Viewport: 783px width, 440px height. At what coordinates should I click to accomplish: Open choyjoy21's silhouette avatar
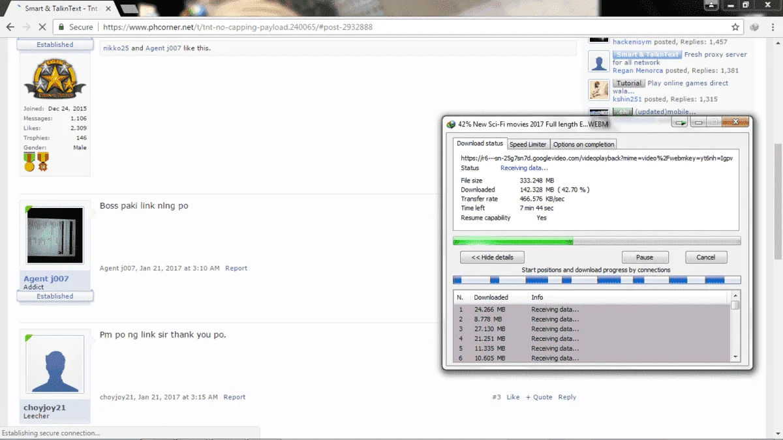(55, 364)
